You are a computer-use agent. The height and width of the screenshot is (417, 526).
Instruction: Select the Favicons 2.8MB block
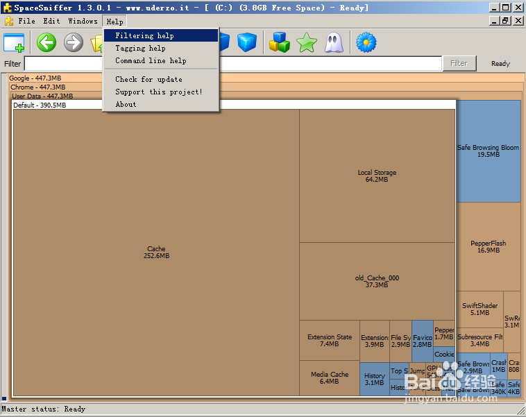(x=423, y=341)
